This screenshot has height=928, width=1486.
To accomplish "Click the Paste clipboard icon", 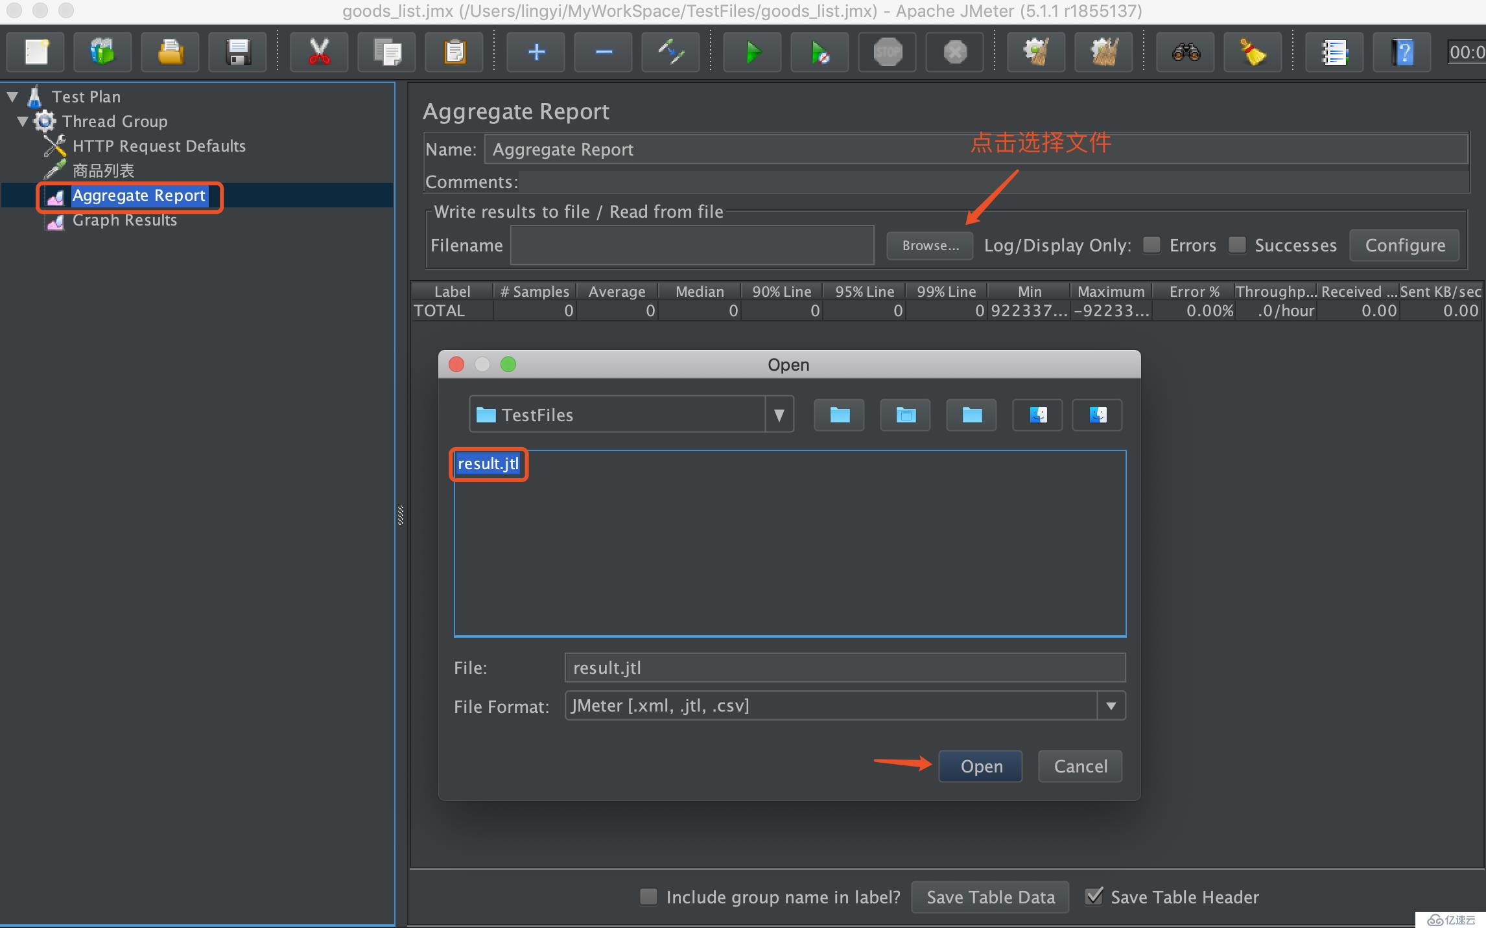I will [x=454, y=52].
